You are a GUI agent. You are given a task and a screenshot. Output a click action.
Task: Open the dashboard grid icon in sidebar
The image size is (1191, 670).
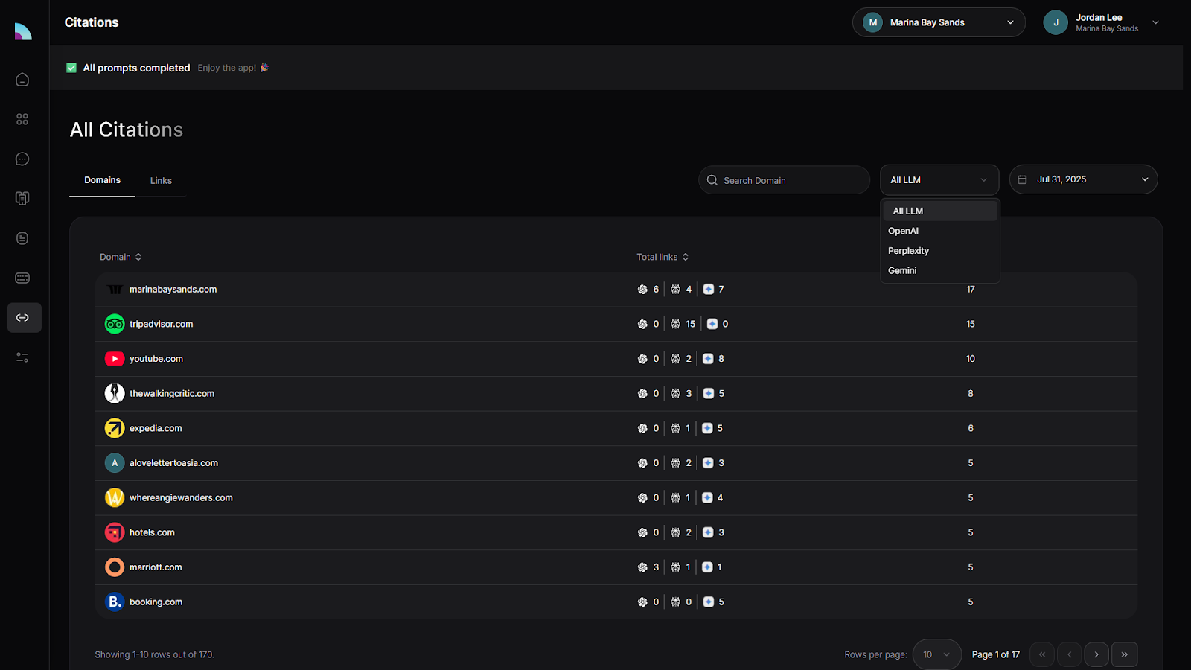point(22,119)
